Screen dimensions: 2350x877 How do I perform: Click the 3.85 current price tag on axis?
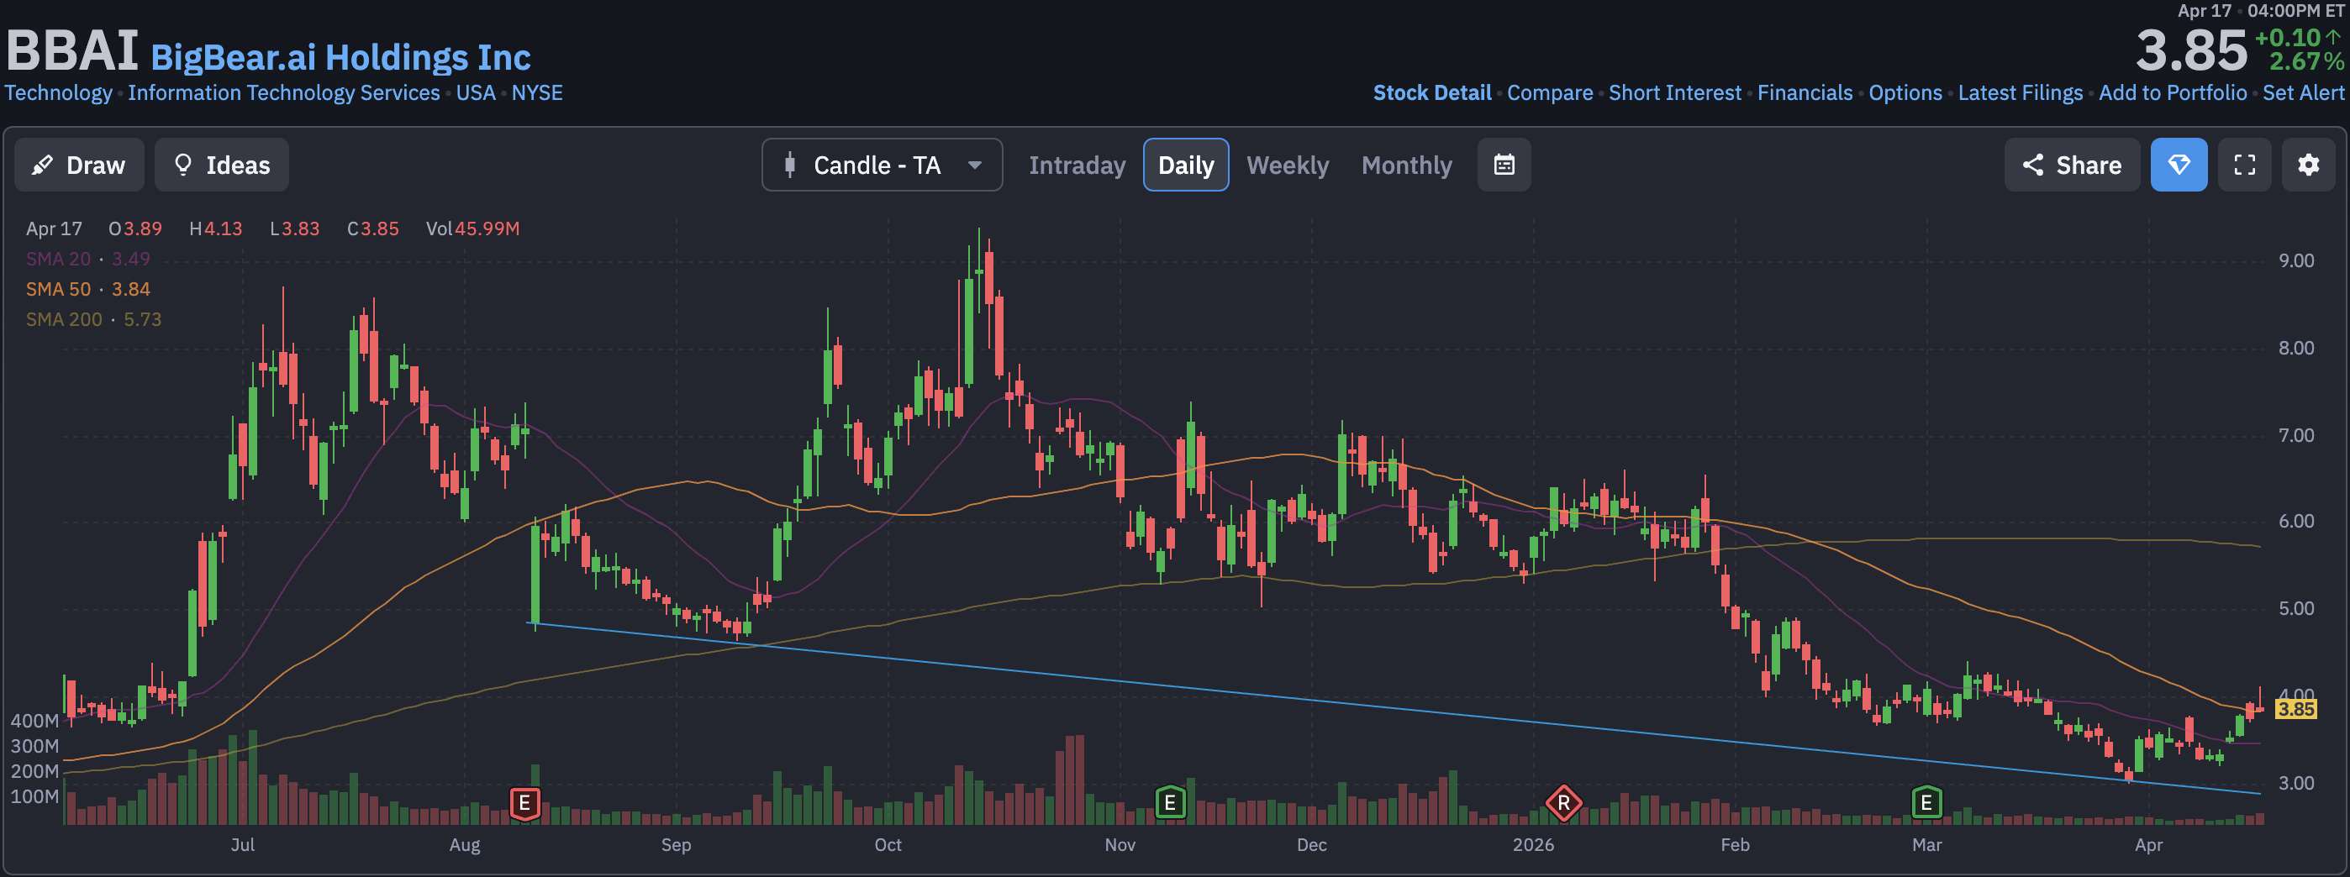coord(2295,708)
